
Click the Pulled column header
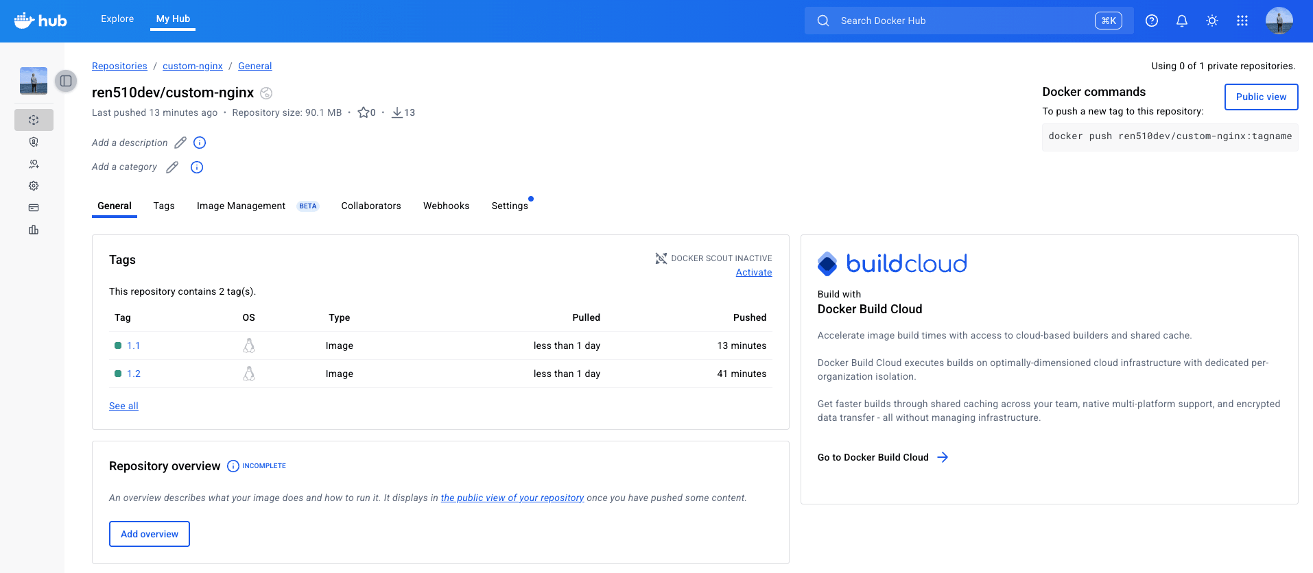587,317
